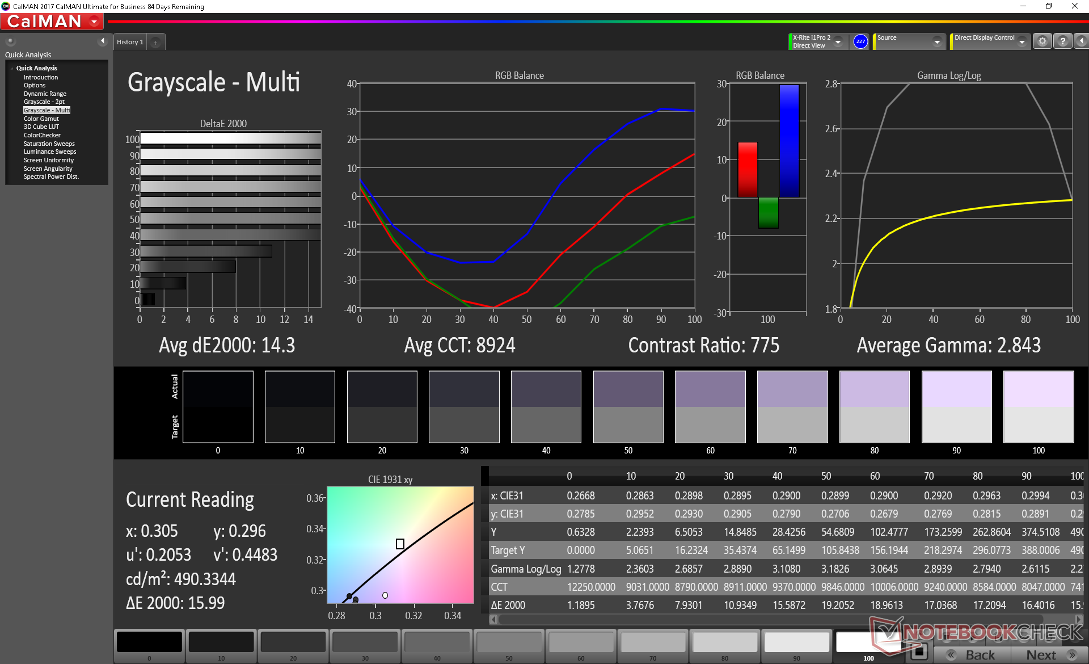
Task: Click the round pin button atop the sidebar
Action: (x=10, y=41)
